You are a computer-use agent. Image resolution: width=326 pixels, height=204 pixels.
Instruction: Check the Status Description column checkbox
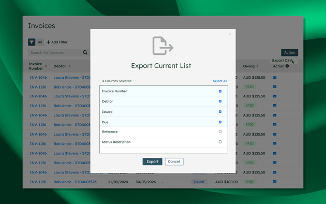[220, 142]
